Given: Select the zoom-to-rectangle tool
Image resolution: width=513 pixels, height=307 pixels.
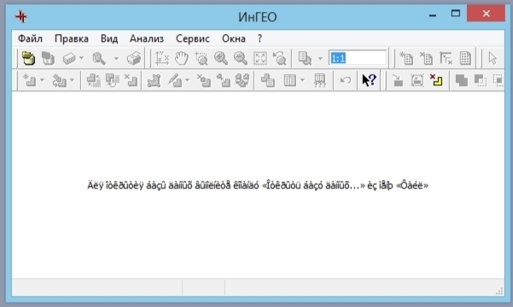Looking at the screenshot, I should [201, 58].
